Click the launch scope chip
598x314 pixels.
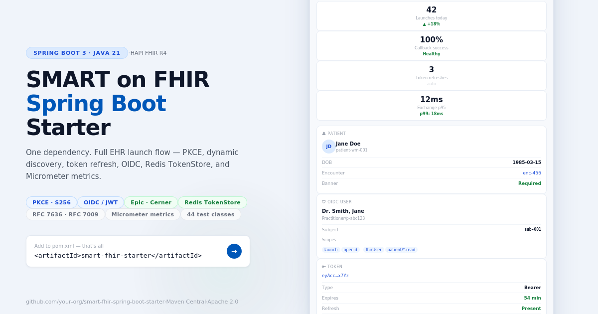[x=331, y=250]
